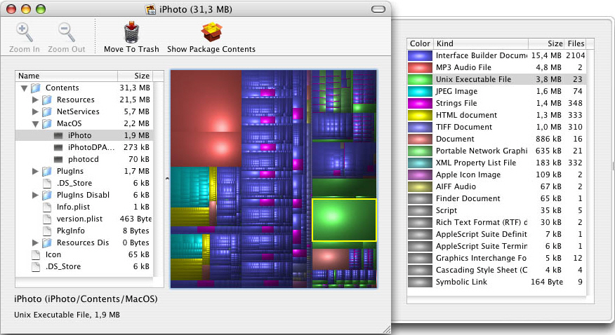Click the MP3 Audio File color swatch

coord(420,67)
